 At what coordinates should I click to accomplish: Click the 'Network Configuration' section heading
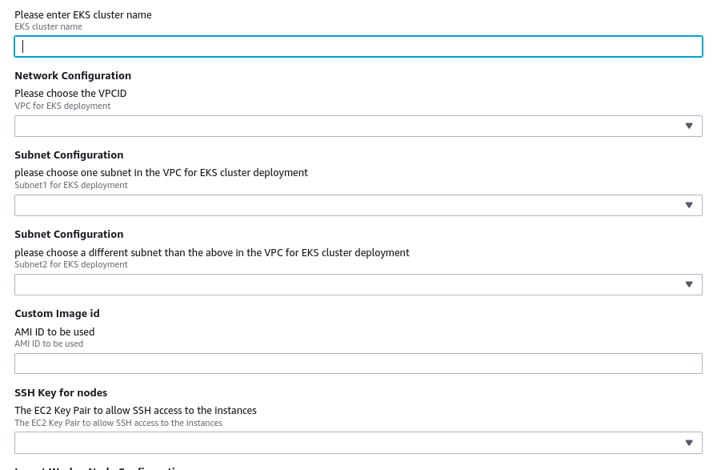73,76
